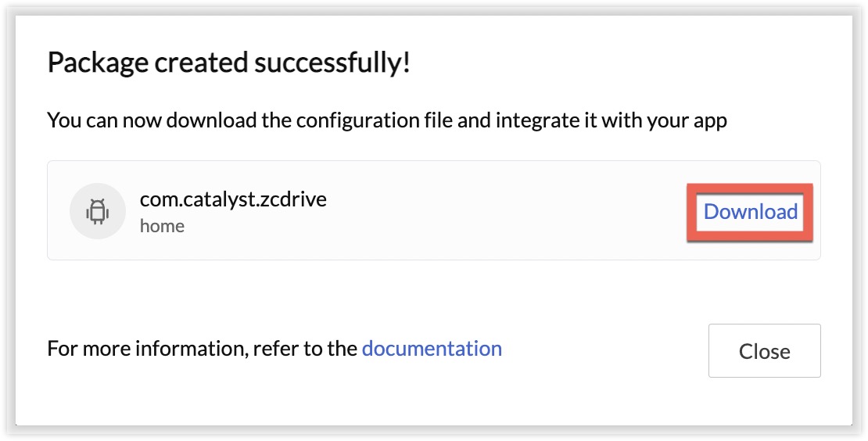Select the com.catalyst.zcdrive package name

(x=233, y=199)
